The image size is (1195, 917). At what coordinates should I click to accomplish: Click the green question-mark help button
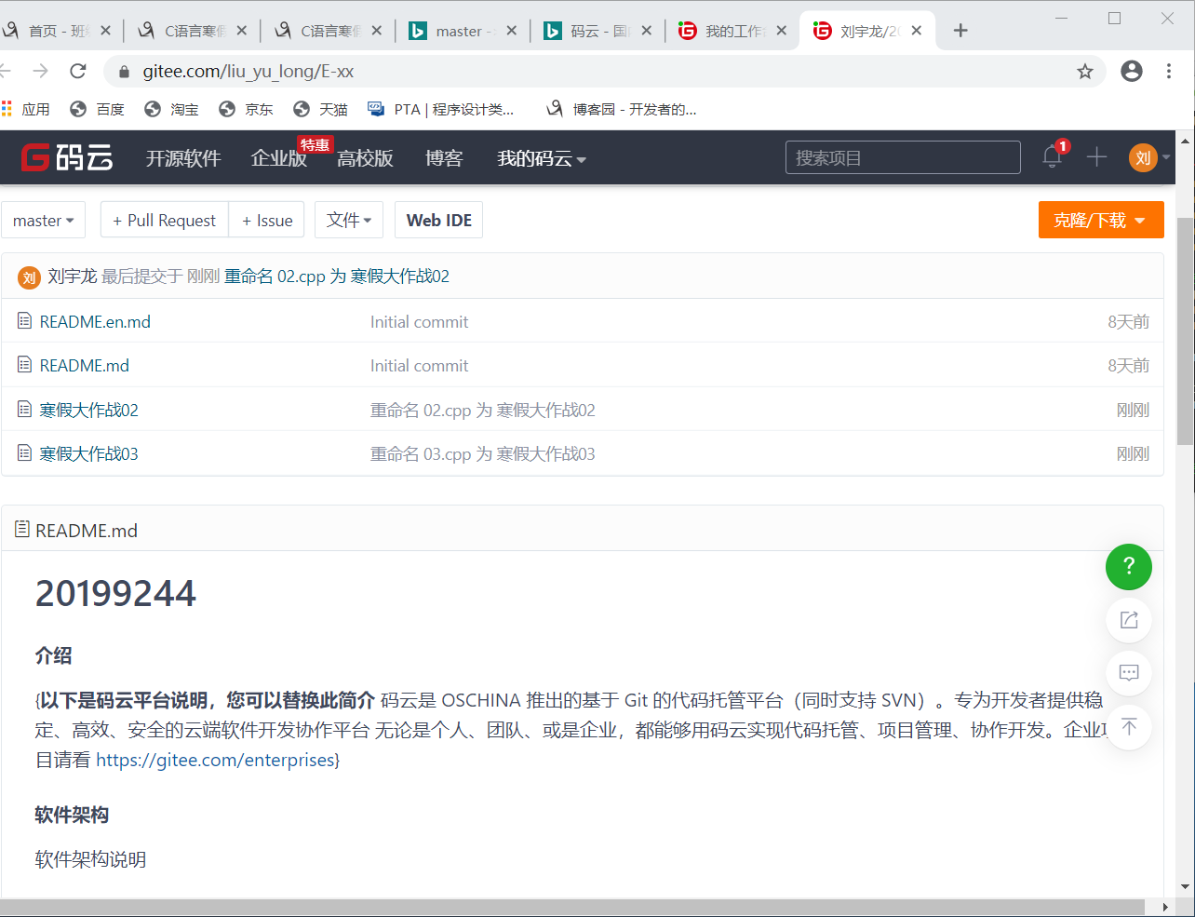click(1129, 567)
